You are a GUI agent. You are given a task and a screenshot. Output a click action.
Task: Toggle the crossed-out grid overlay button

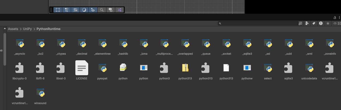point(75,10)
